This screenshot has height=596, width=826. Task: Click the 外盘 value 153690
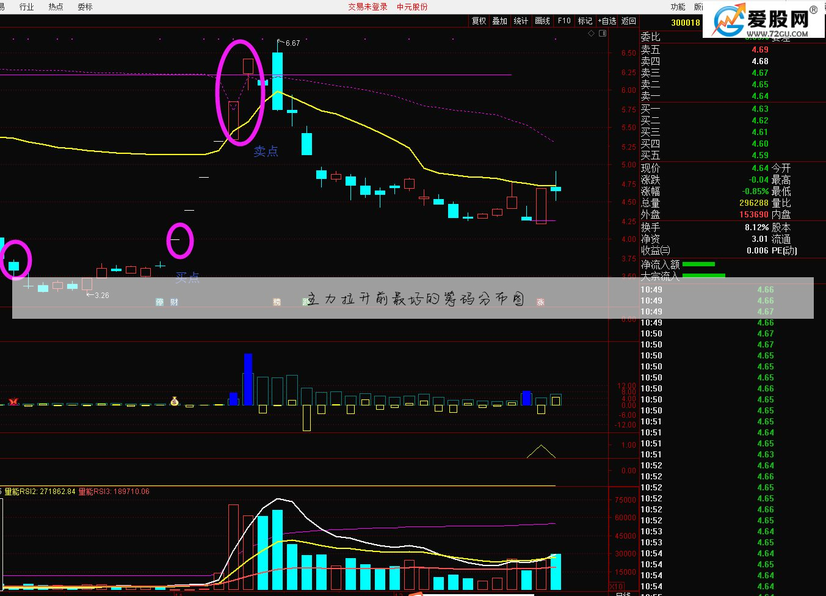(754, 214)
